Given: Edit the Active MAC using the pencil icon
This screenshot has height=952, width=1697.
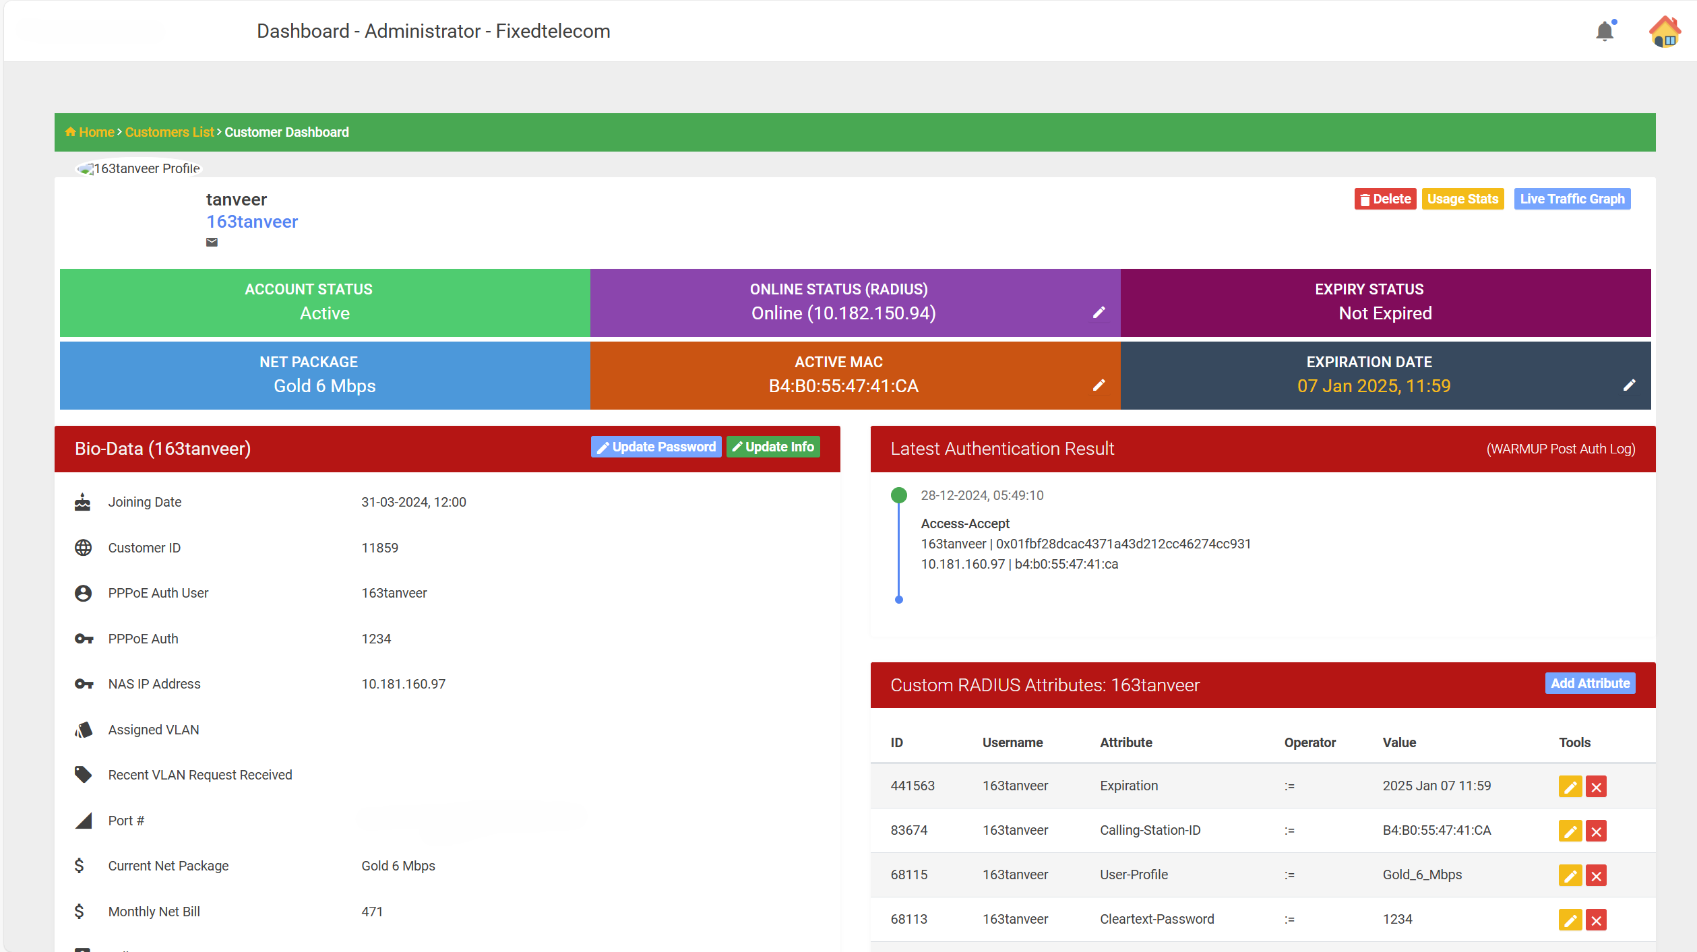Looking at the screenshot, I should pos(1099,385).
